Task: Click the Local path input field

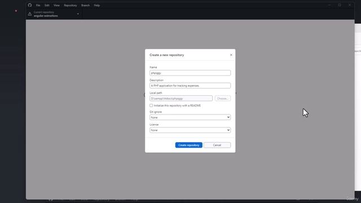Action: click(181, 98)
